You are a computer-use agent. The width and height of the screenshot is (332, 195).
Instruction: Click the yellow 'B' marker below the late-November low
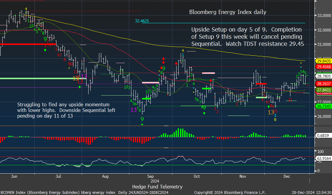coord(275,120)
